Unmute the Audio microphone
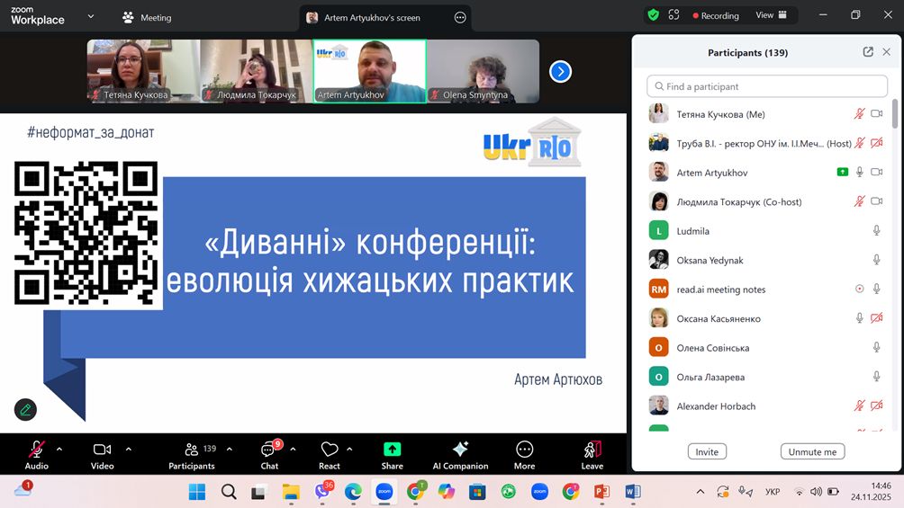The image size is (904, 508). click(37, 450)
